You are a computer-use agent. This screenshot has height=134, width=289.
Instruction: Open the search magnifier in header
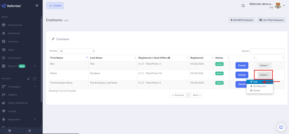point(243,6)
